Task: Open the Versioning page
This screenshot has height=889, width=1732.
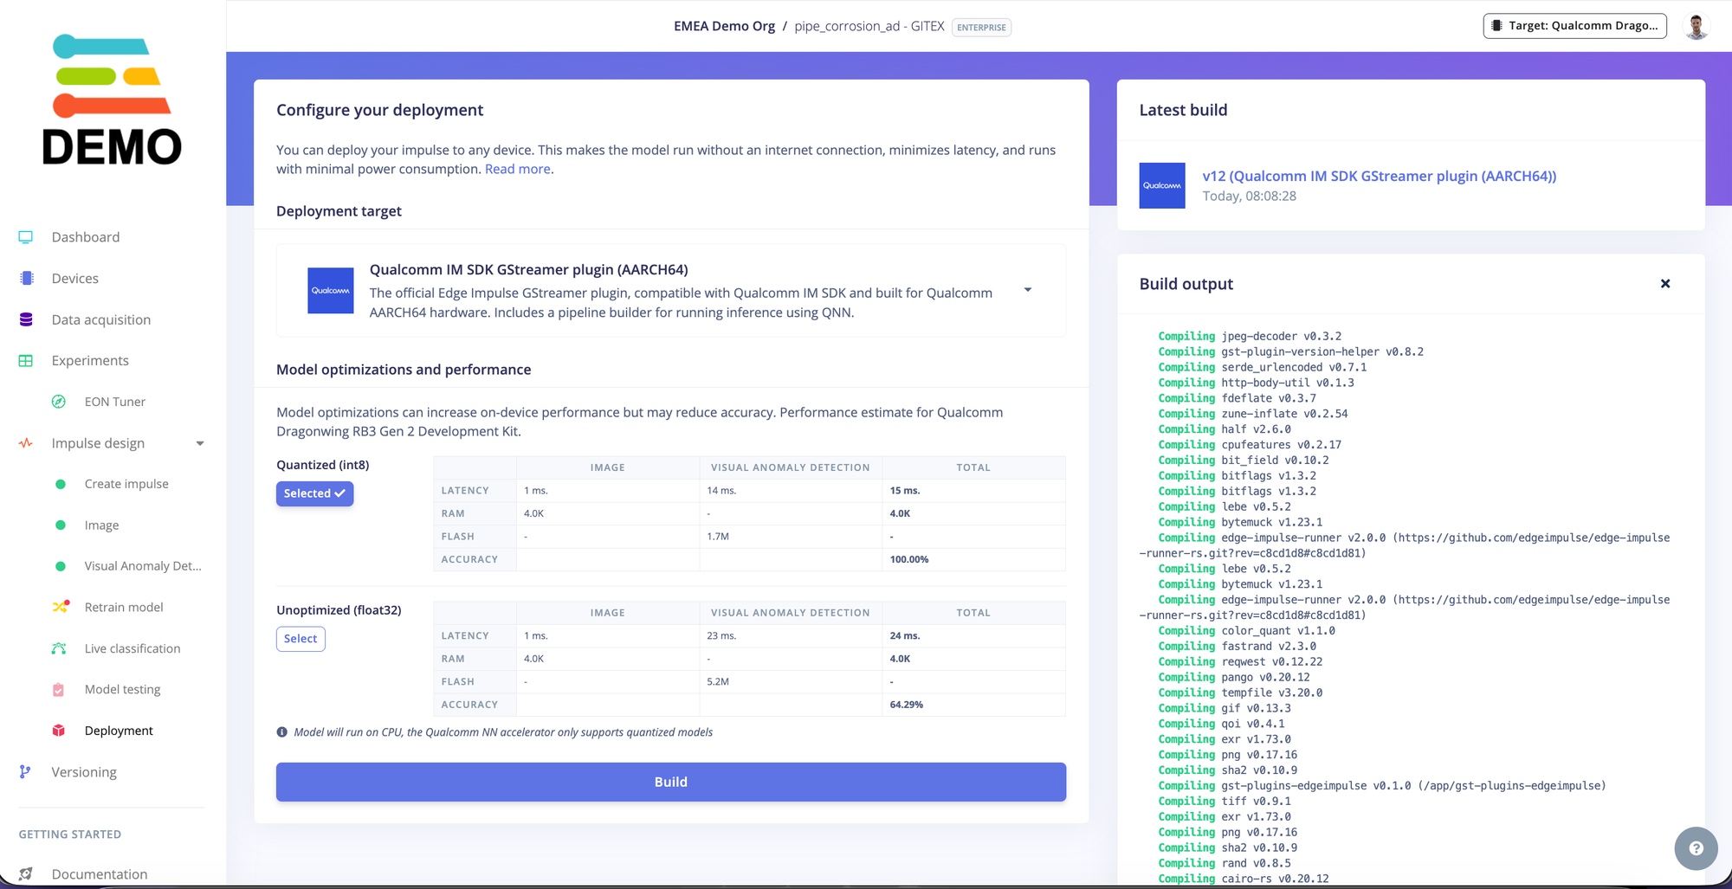Action: [84, 772]
